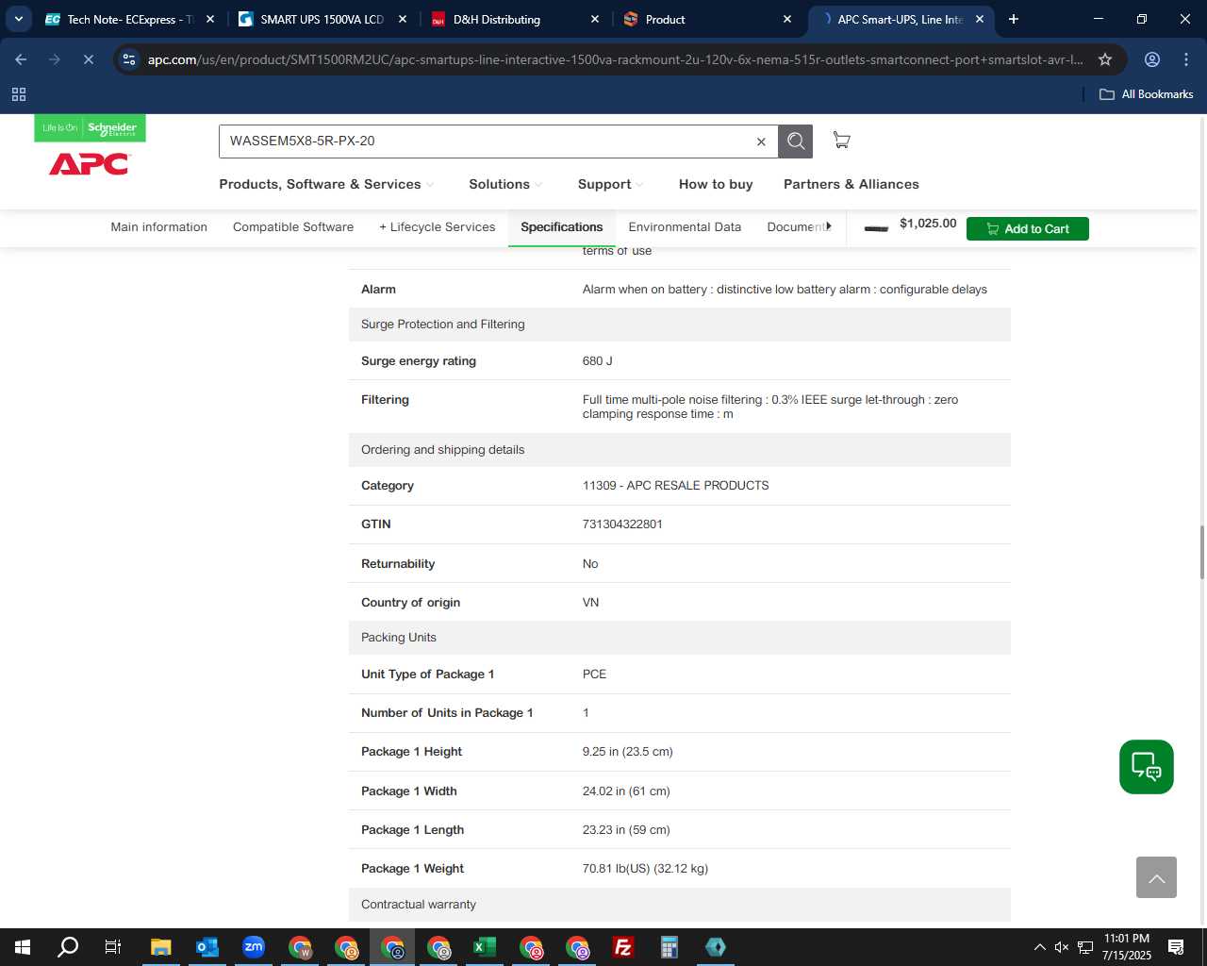Image resolution: width=1207 pixels, height=966 pixels.
Task: Open the shopping cart icon
Action: click(x=841, y=141)
